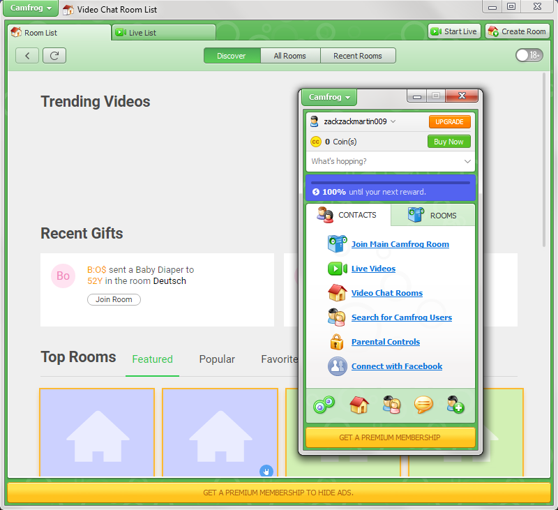Viewport: 558px width, 510px height.
Task: Open the CONTACTS tab
Action: [x=348, y=215]
